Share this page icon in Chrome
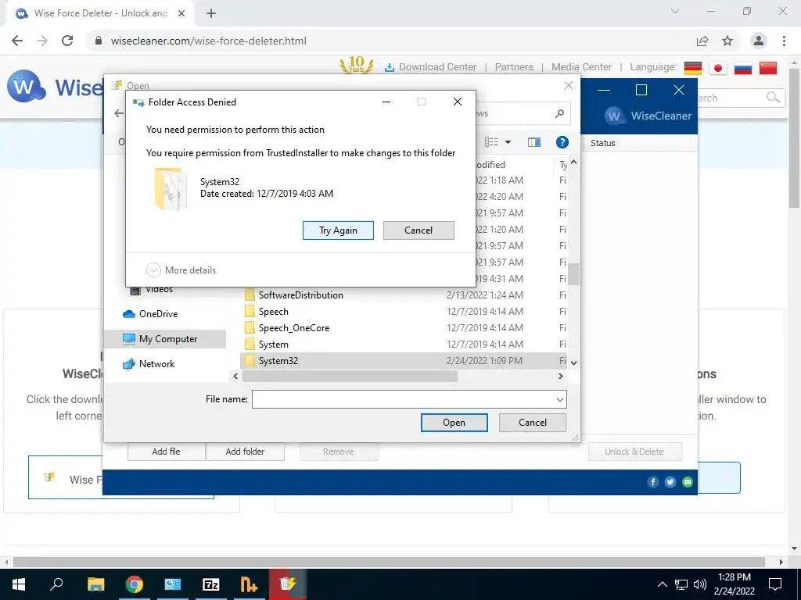 702,41
